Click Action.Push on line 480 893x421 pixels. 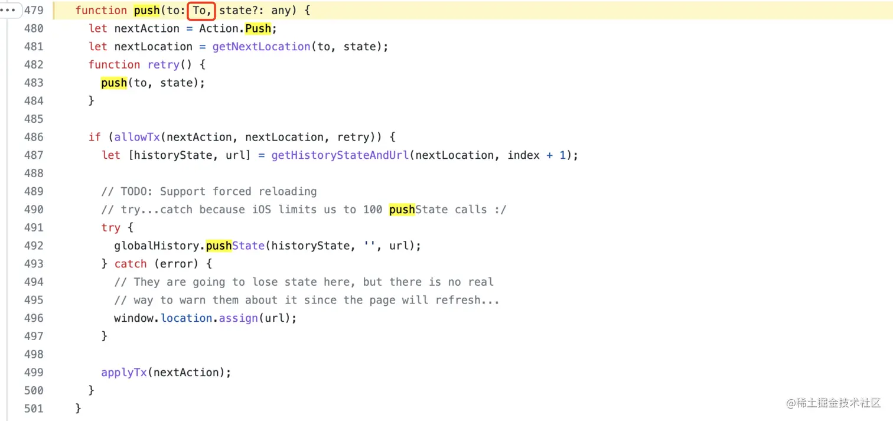(x=234, y=28)
